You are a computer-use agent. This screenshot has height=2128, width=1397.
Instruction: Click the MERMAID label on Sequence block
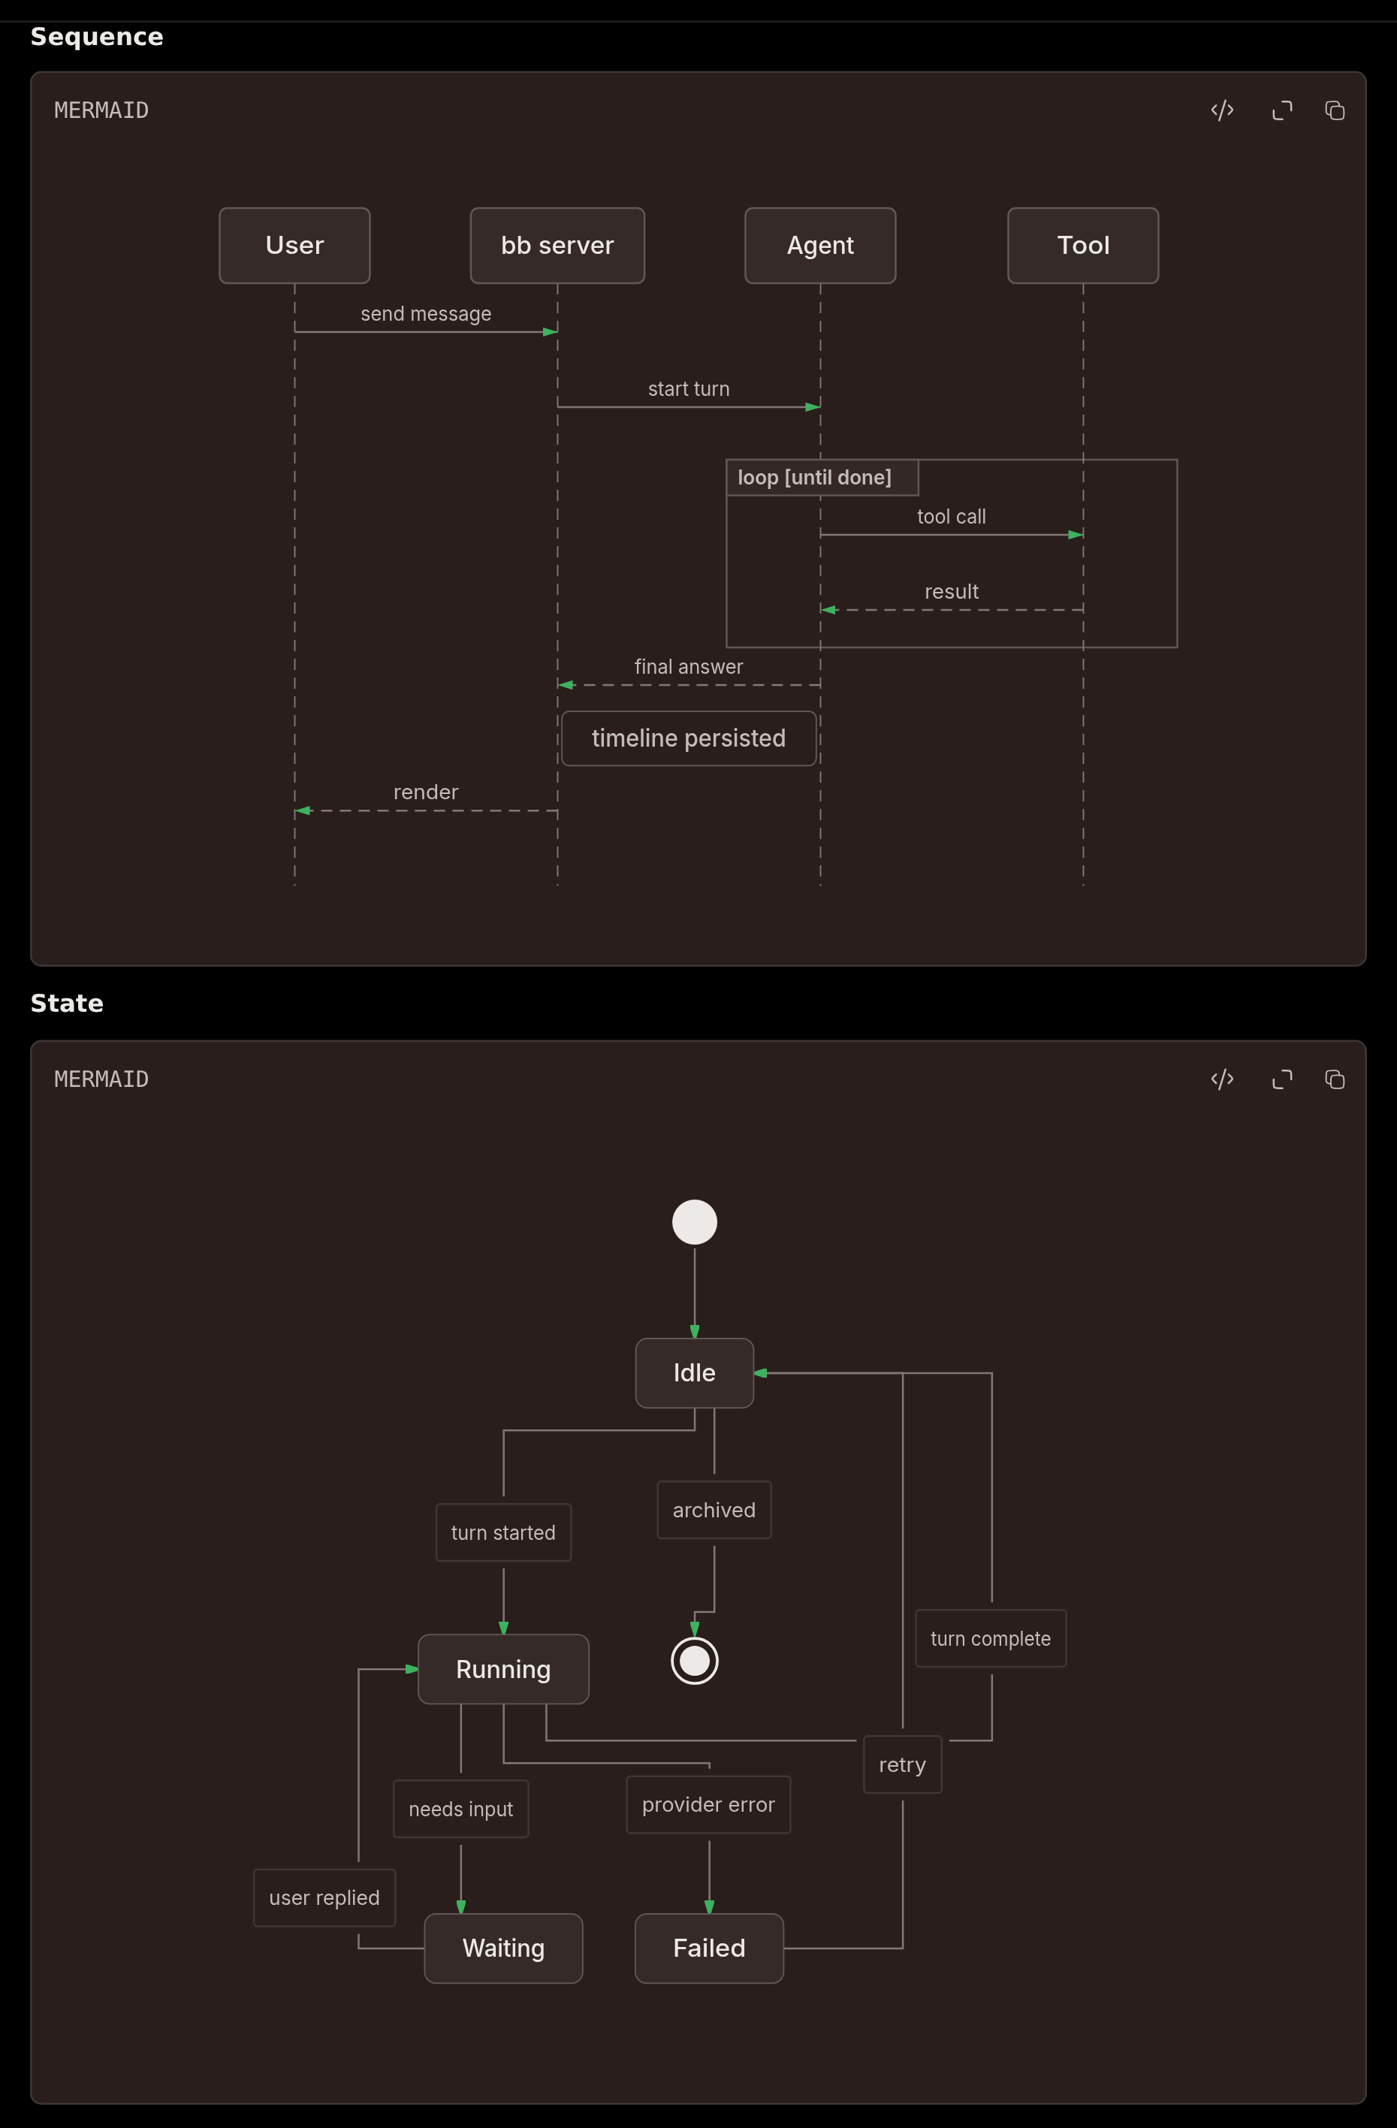[101, 110]
